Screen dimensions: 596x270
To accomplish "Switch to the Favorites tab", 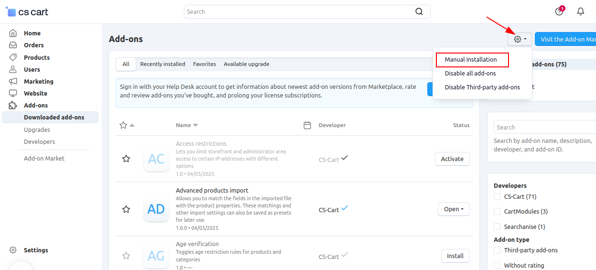I will [x=205, y=64].
